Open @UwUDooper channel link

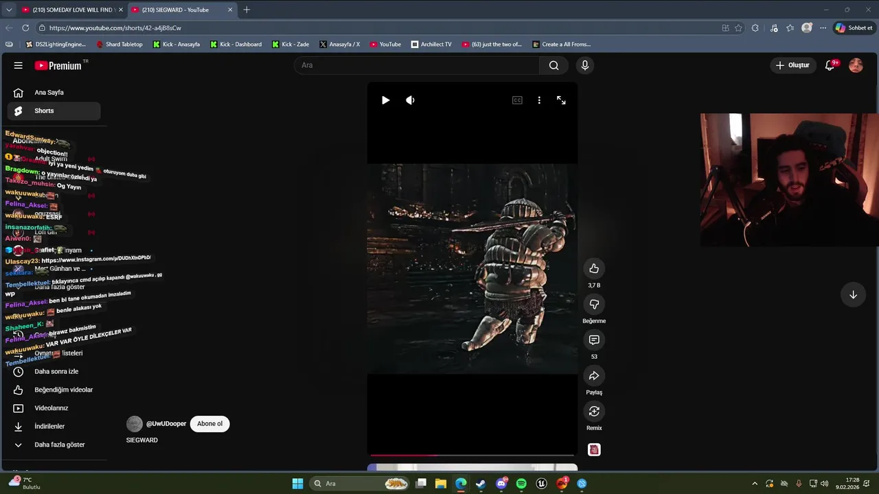(x=166, y=423)
